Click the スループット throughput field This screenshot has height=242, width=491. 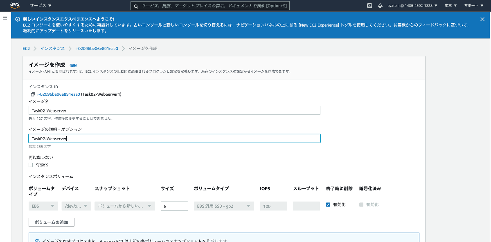tap(306, 206)
